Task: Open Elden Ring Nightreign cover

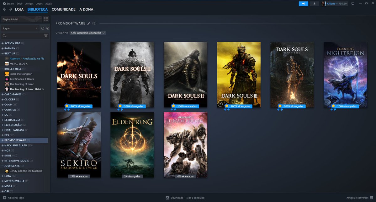Action: 345,75
